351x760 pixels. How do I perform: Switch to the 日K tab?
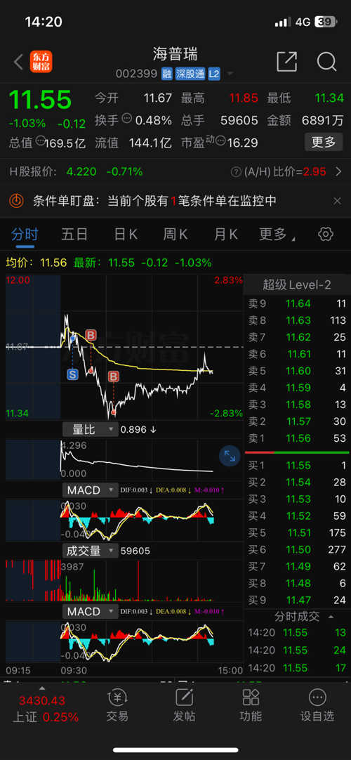pyautogui.click(x=126, y=235)
